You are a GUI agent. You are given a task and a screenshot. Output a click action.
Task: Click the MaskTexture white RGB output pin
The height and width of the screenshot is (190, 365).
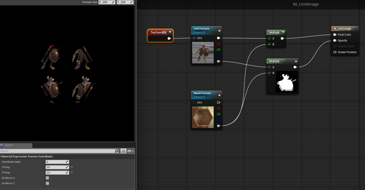point(219,102)
